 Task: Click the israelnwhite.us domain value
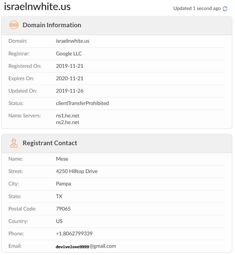point(72,41)
